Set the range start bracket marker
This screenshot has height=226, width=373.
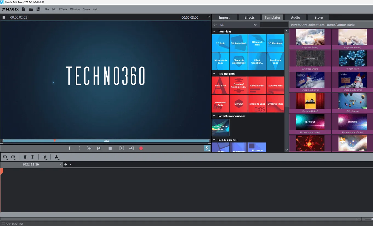point(70,148)
